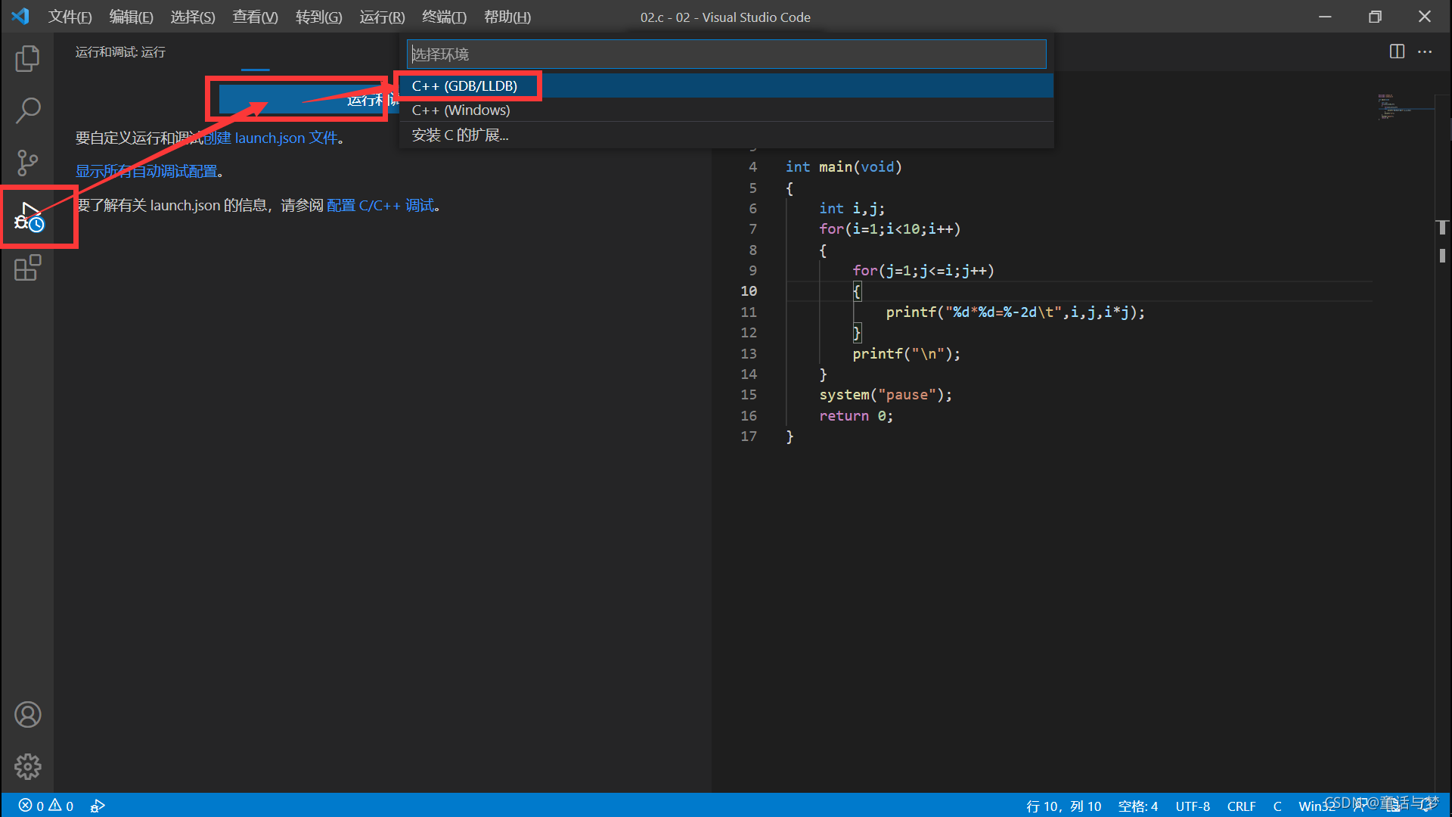Minimize the VS Code window
This screenshot has width=1452, height=817.
[1325, 17]
